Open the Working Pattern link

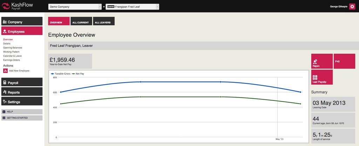(x=11, y=52)
